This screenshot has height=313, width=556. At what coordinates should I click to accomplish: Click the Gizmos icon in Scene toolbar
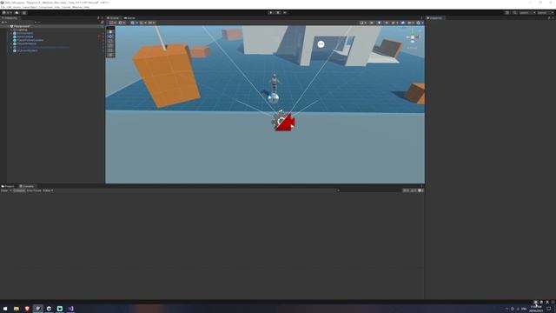(x=419, y=23)
